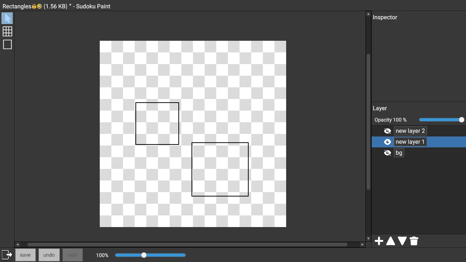Viewport: 466px width, 262px height.
Task: Click the exit icon at bottom left
Action: 7,255
